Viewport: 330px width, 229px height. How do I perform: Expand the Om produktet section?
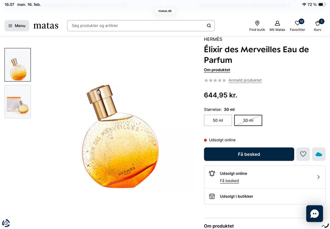coord(324,226)
